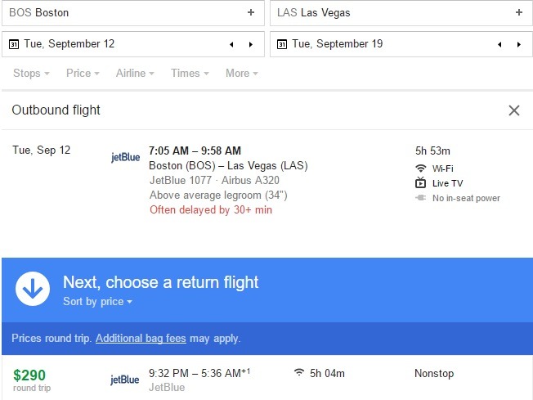Open calendar icon for return date

(x=282, y=44)
